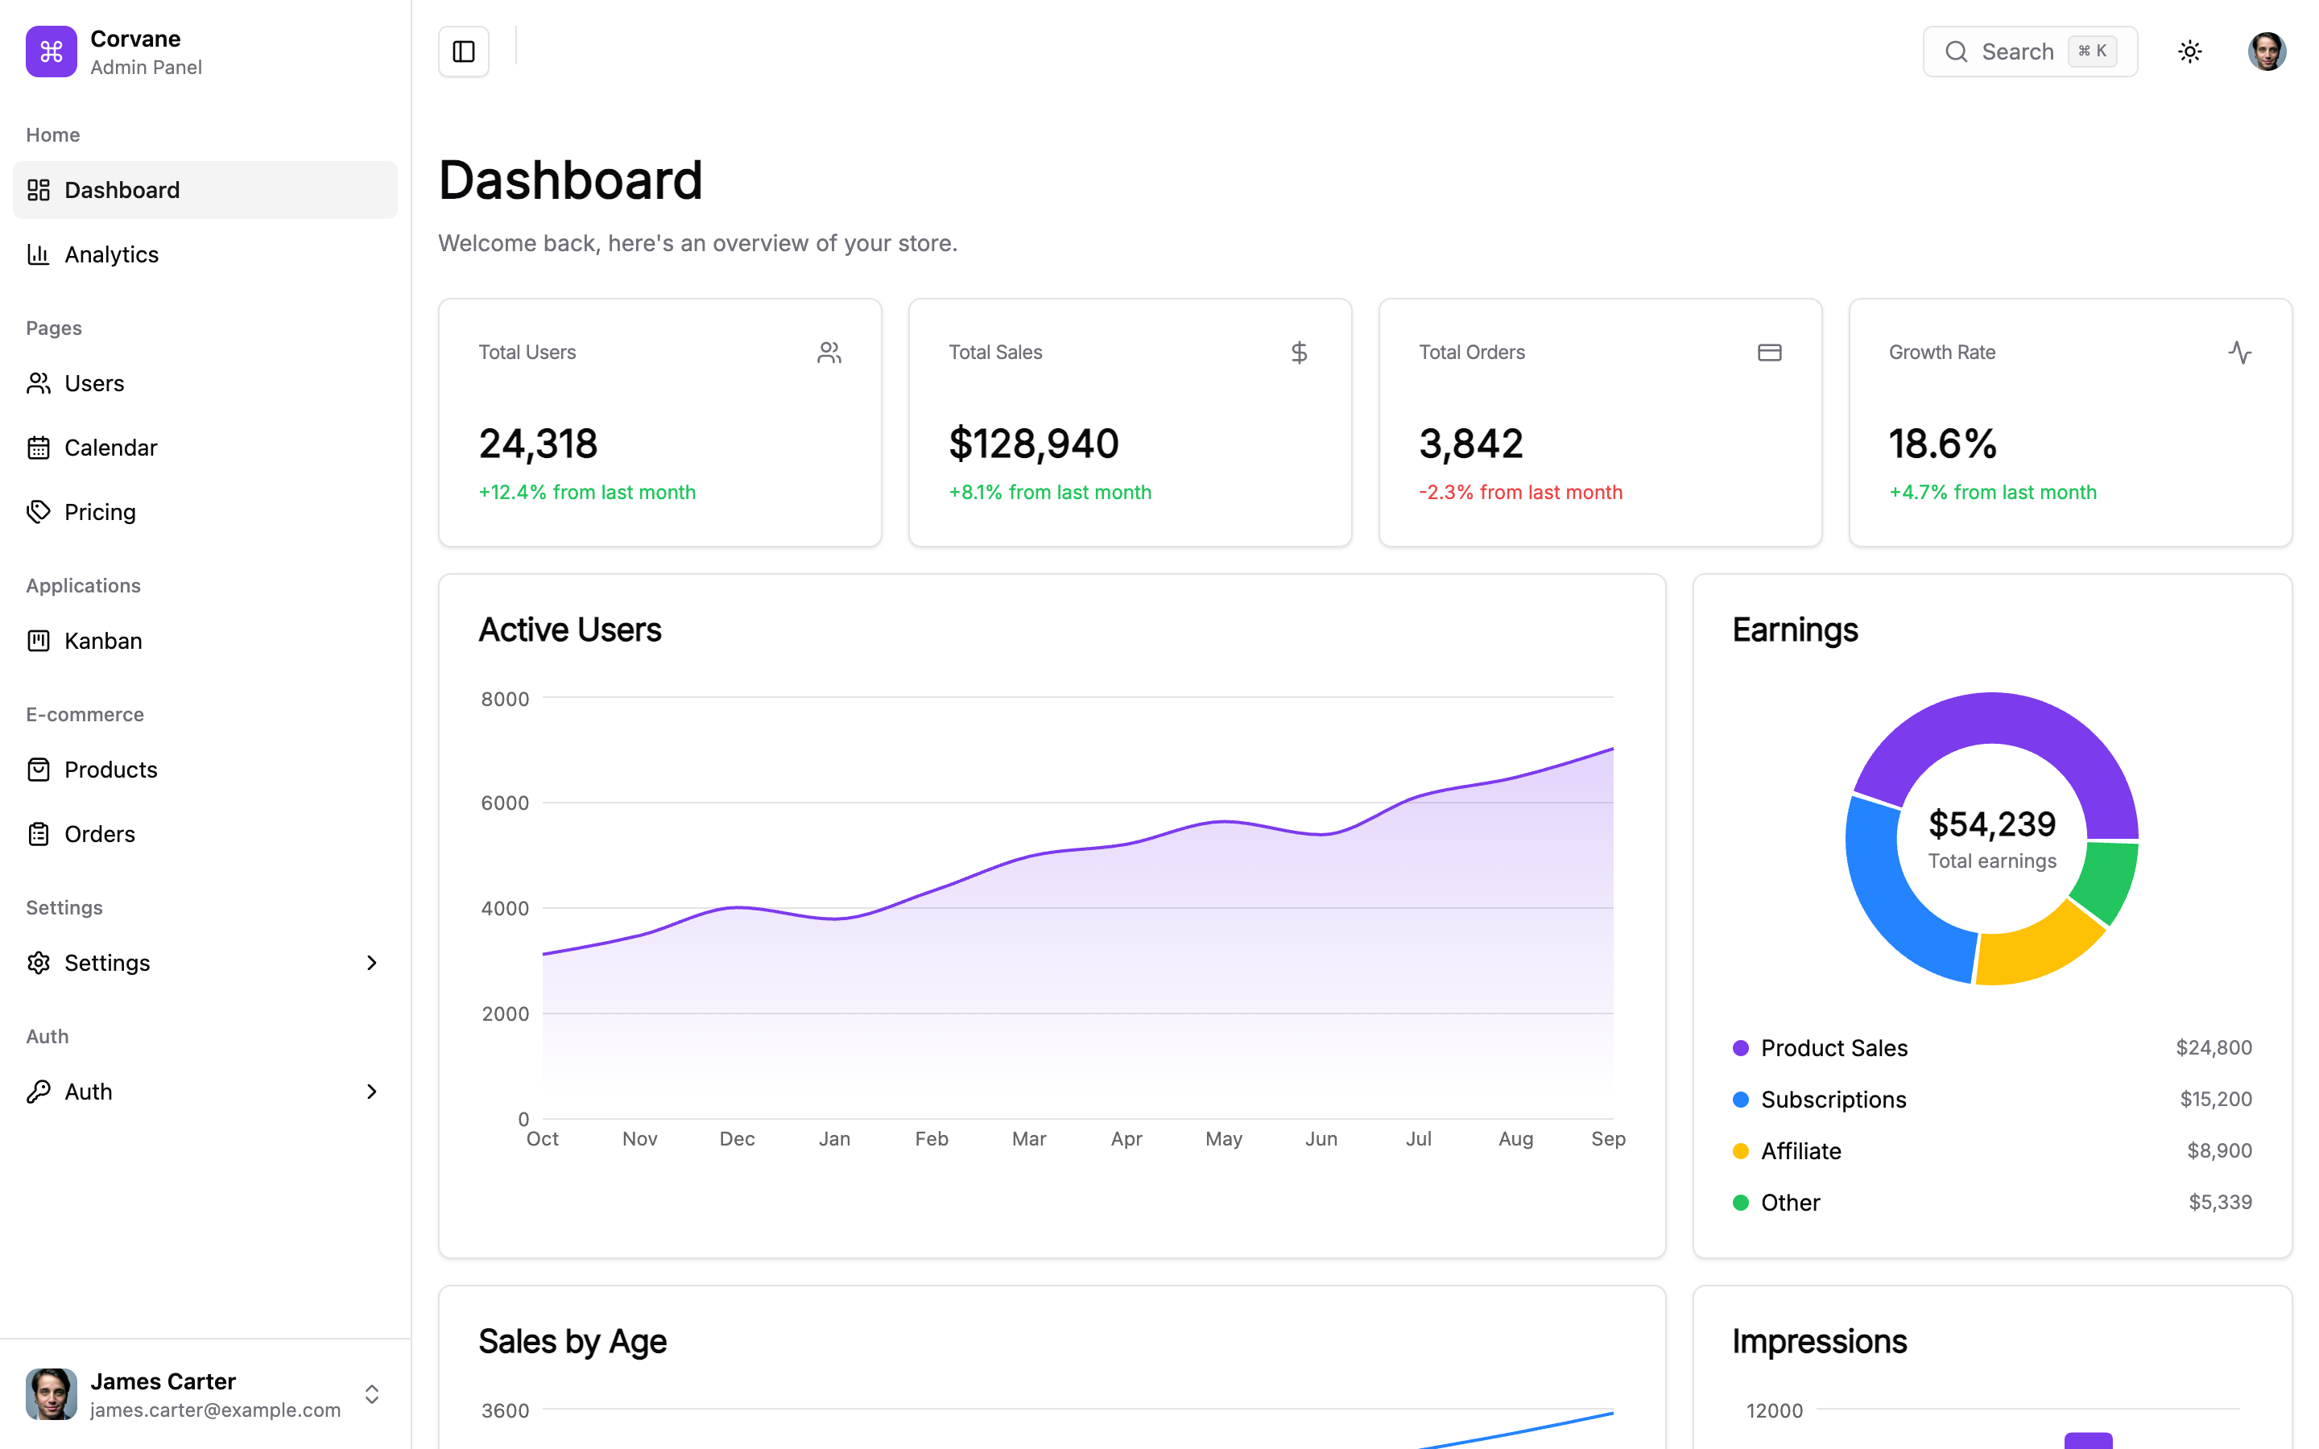Screen dimensions: 2319x1449
Task: Click the Auth label in sidebar
Action: [88, 1092]
